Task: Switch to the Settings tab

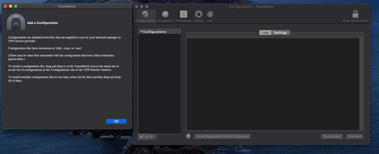Action: [x=280, y=32]
